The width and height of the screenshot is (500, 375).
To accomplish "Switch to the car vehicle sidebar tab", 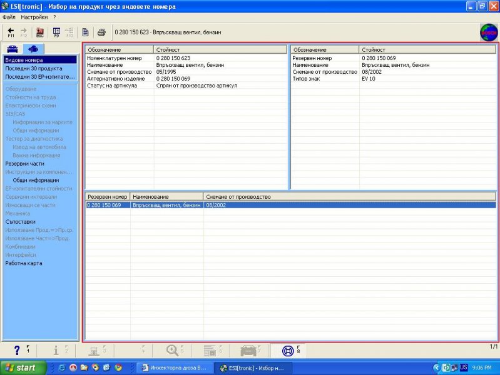I will coord(12,49).
